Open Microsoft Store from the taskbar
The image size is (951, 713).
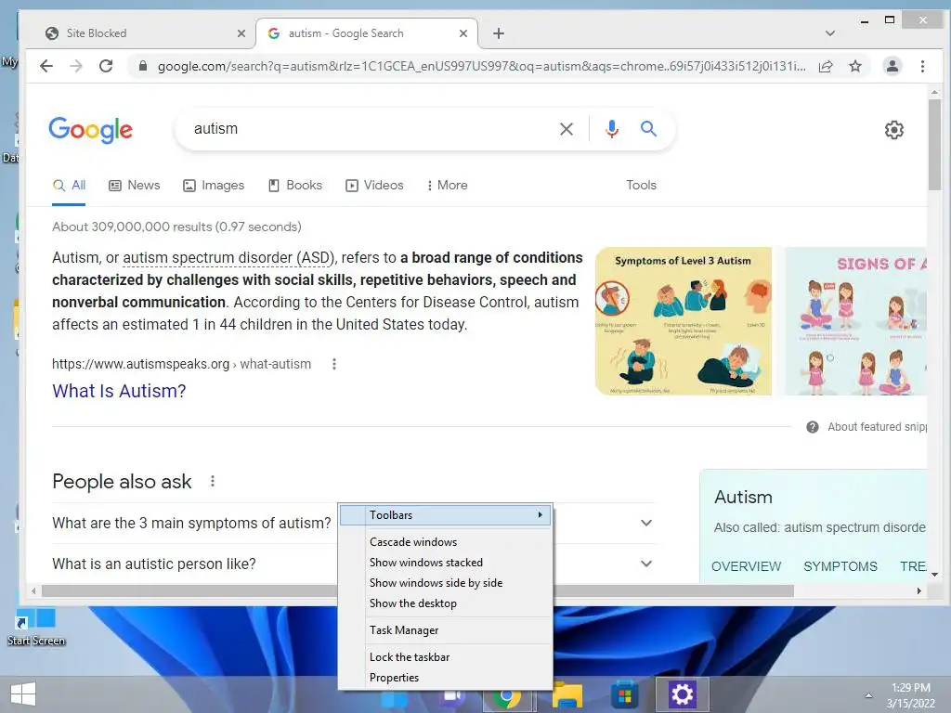click(x=624, y=694)
